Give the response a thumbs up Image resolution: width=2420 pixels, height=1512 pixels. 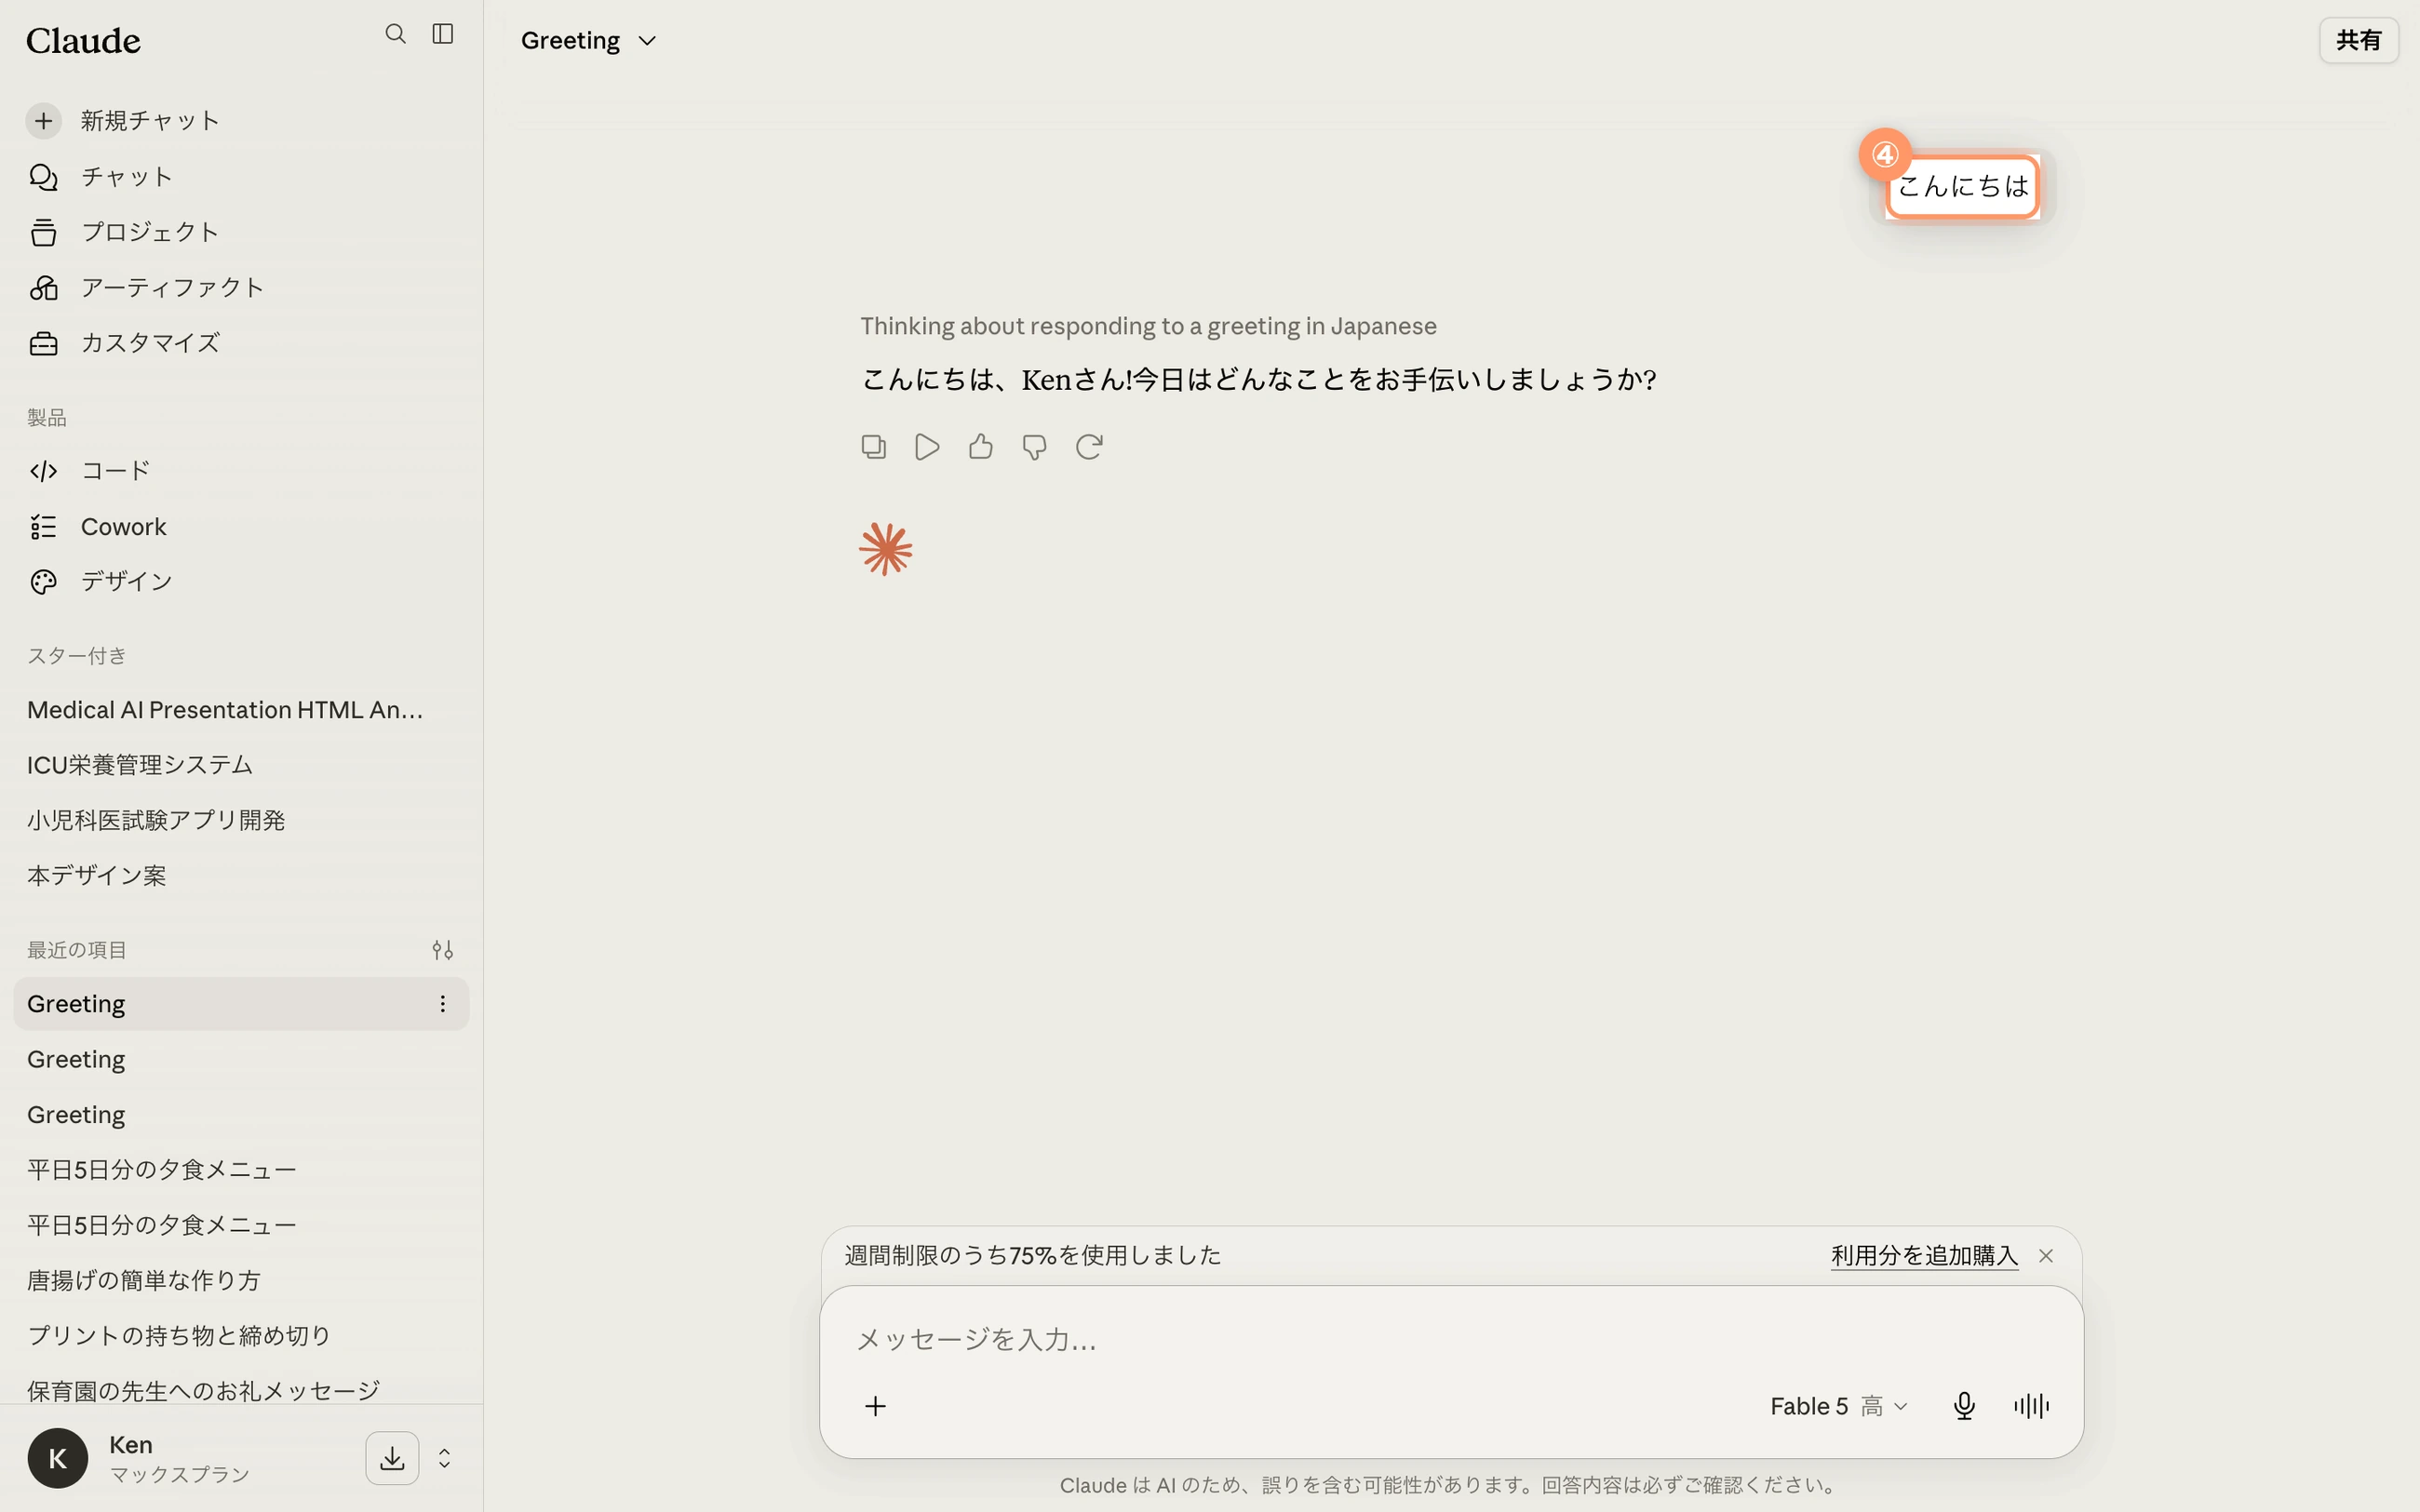981,447
